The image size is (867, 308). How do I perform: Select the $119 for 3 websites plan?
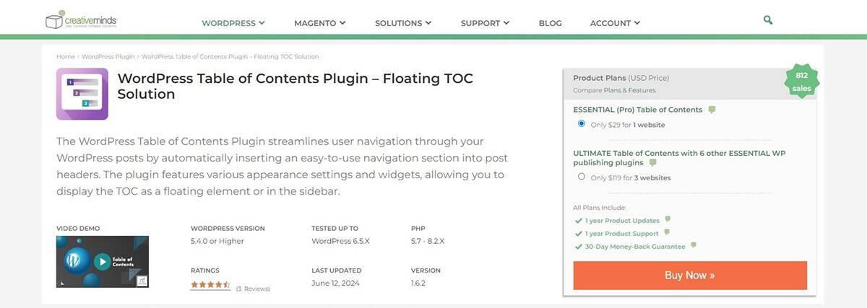(582, 177)
